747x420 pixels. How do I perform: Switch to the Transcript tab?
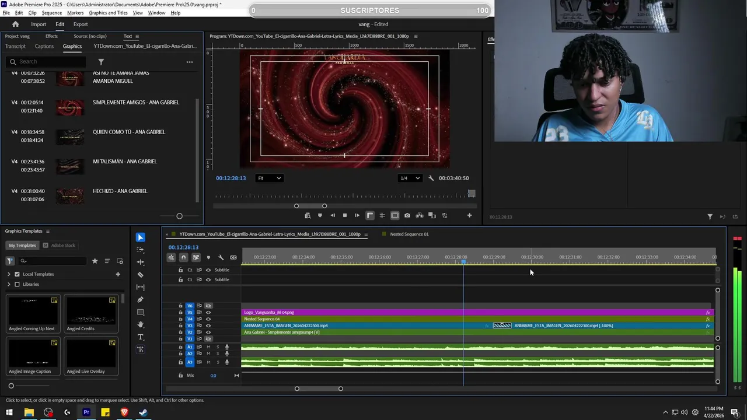coord(15,46)
